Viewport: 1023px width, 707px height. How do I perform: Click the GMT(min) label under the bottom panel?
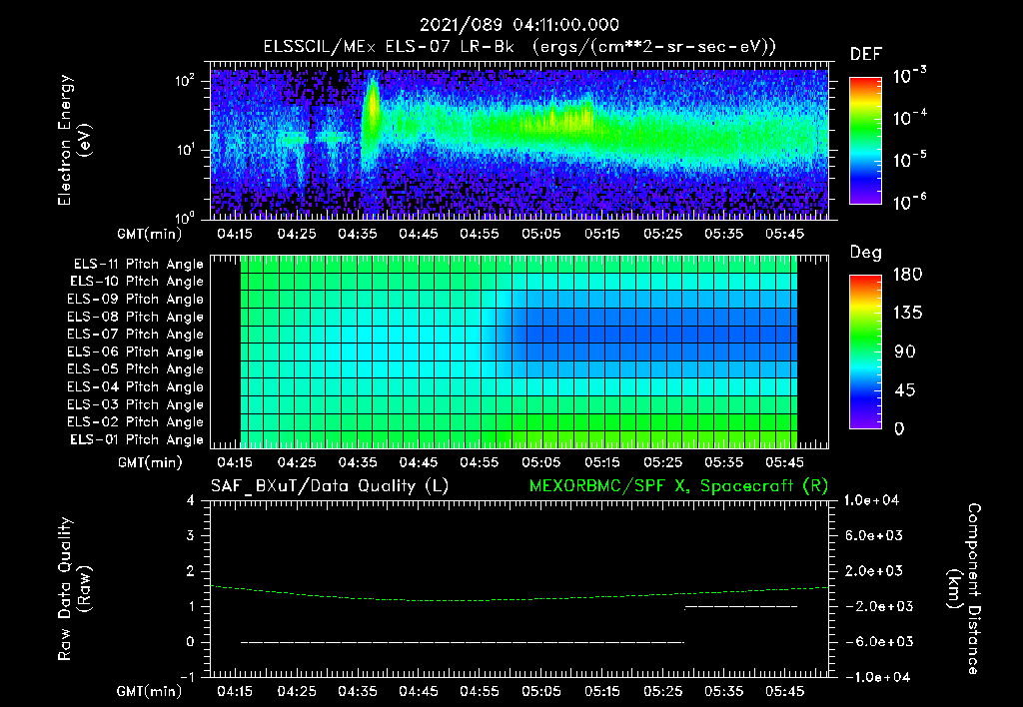coord(150,691)
